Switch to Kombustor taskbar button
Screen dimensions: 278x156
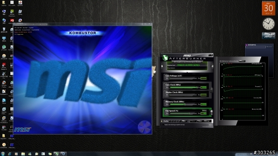[63, 154]
